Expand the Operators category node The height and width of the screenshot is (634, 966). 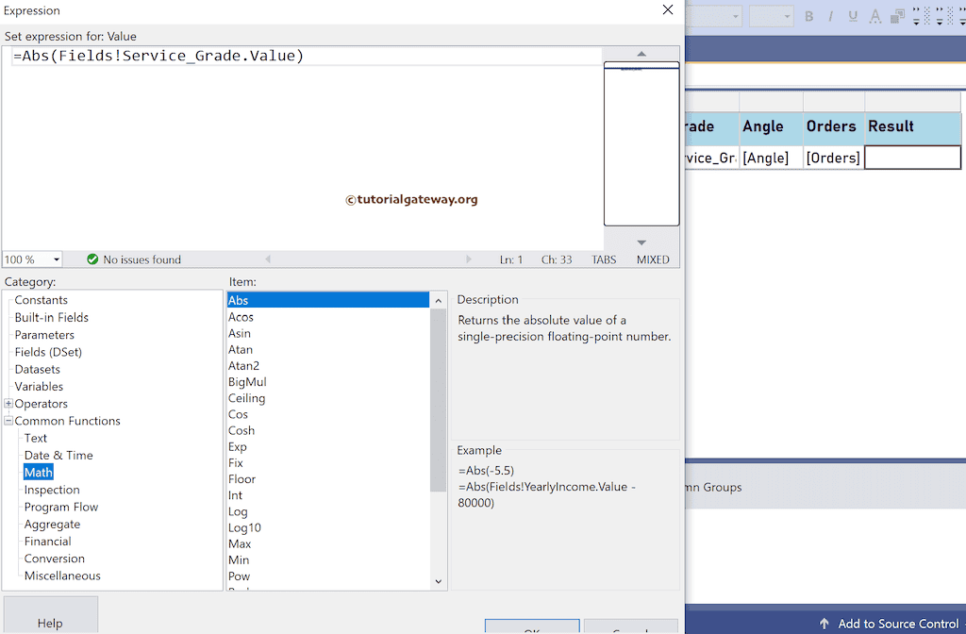point(8,404)
